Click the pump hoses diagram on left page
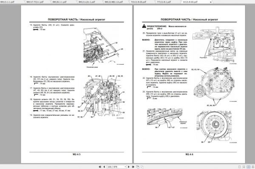 [101, 97]
